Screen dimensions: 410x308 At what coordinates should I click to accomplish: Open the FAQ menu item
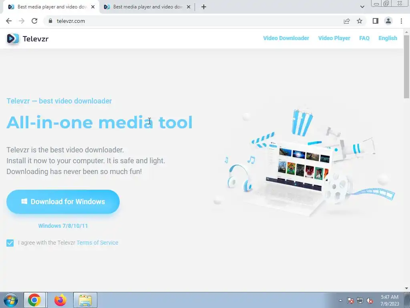coord(364,38)
